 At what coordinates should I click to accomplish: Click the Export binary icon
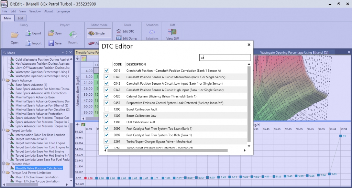point(28,33)
